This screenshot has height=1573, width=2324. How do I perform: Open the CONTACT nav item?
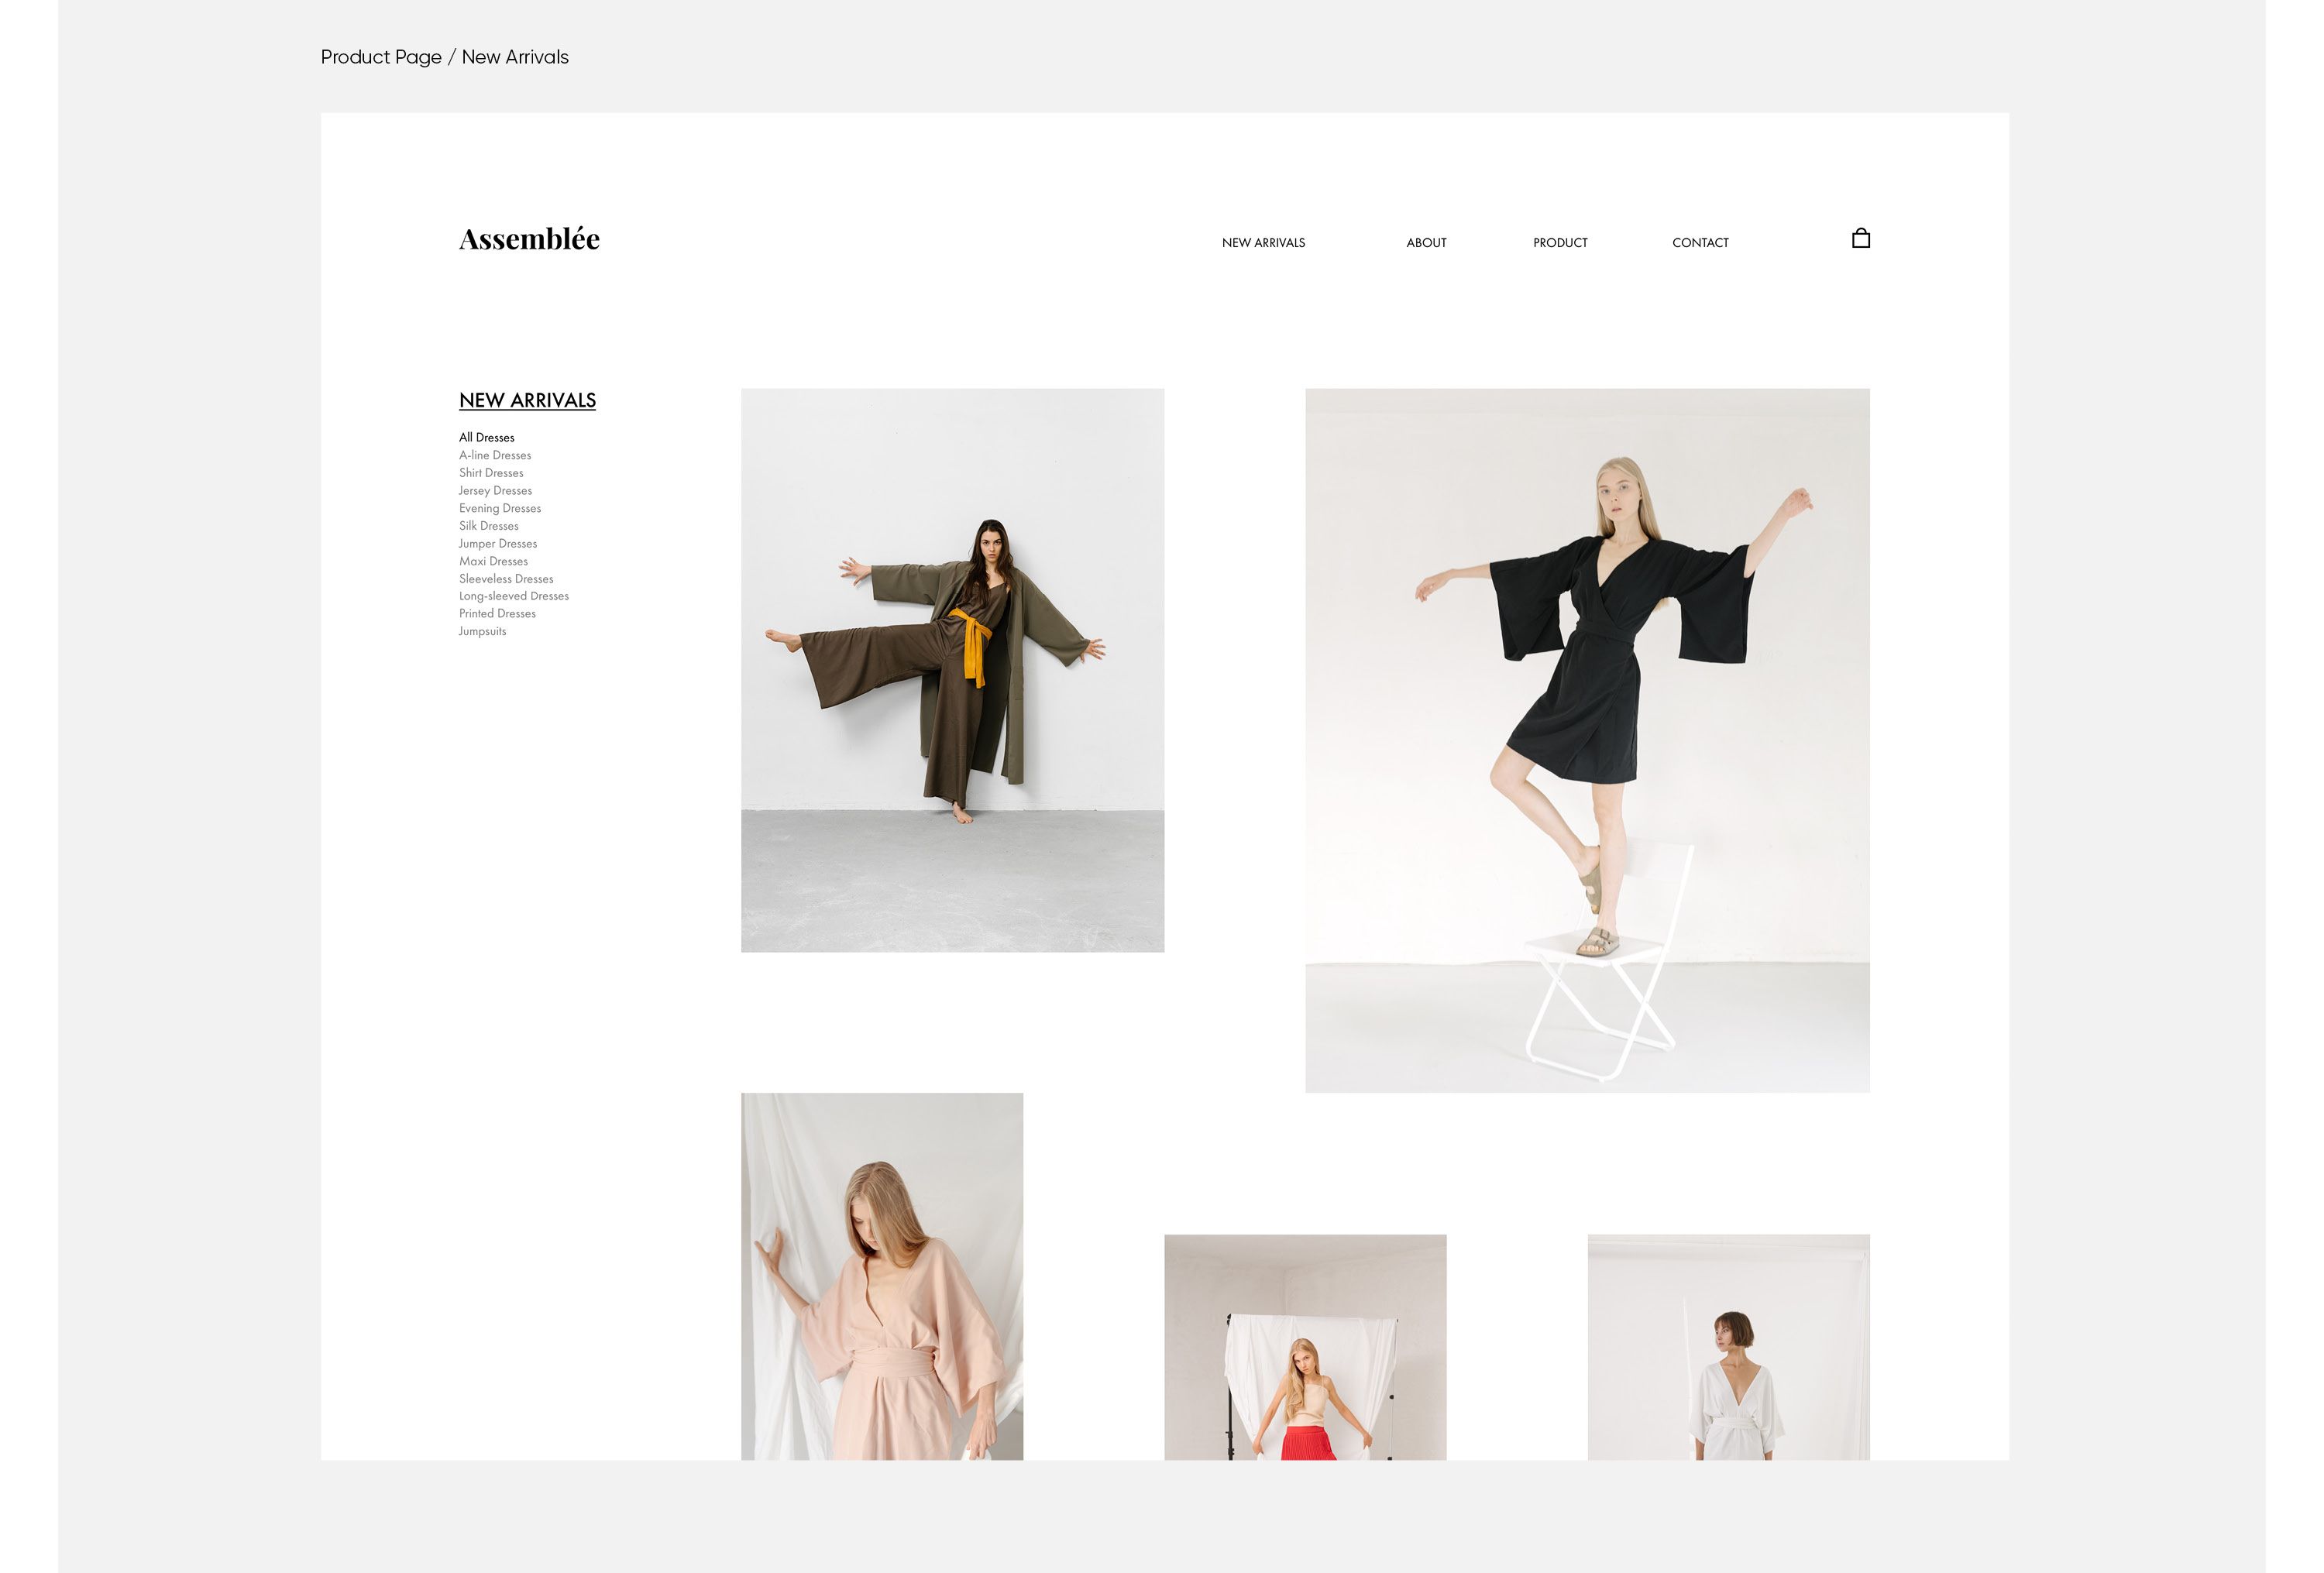(1700, 243)
